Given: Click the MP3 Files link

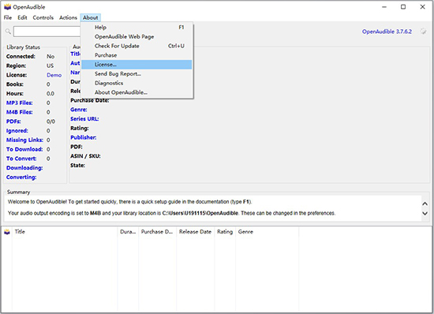Looking at the screenshot, I should tap(20, 103).
